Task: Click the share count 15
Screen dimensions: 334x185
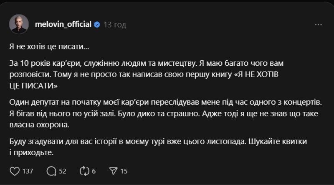Action: coord(124,171)
